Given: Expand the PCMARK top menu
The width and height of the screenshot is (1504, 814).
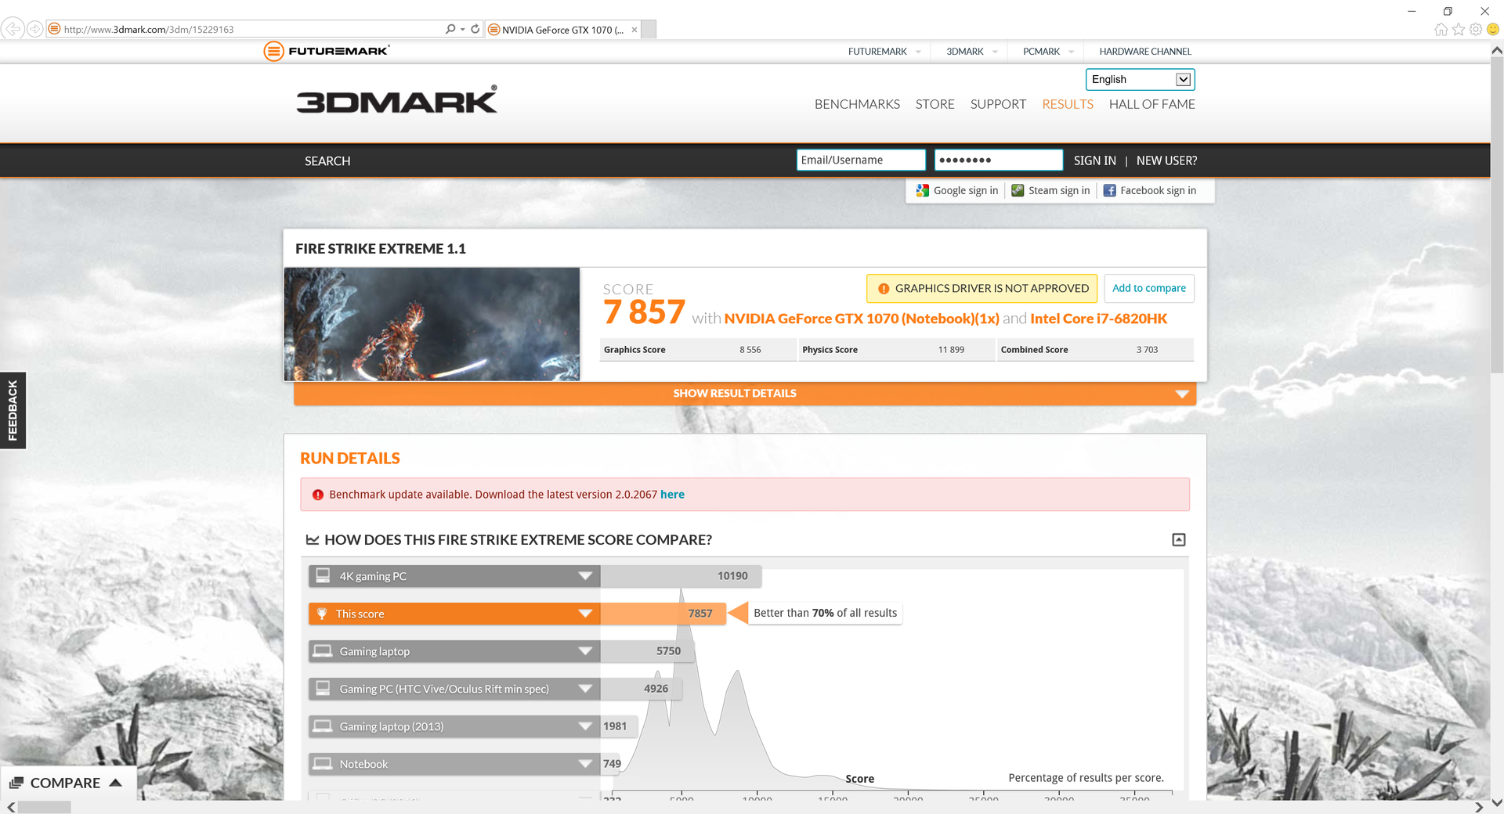Looking at the screenshot, I should 1071,52.
